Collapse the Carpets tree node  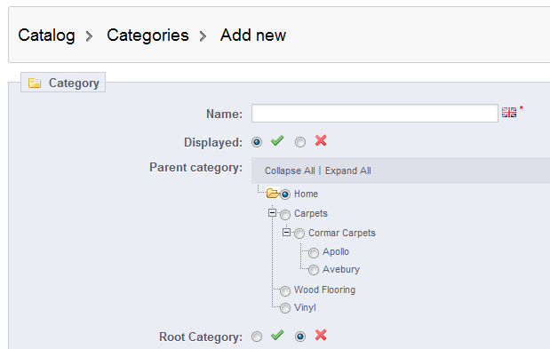pyautogui.click(x=272, y=213)
